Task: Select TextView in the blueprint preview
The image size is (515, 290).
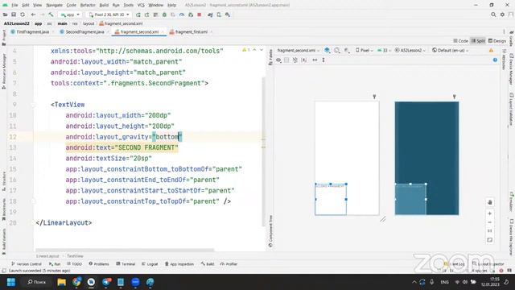Action: [410, 199]
